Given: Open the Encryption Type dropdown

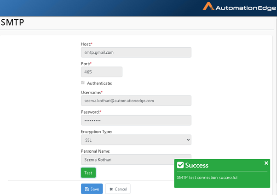Looking at the screenshot, I should (x=136, y=140).
